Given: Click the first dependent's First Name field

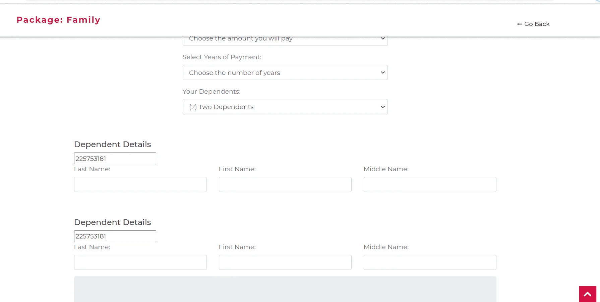Looking at the screenshot, I should tap(285, 184).
